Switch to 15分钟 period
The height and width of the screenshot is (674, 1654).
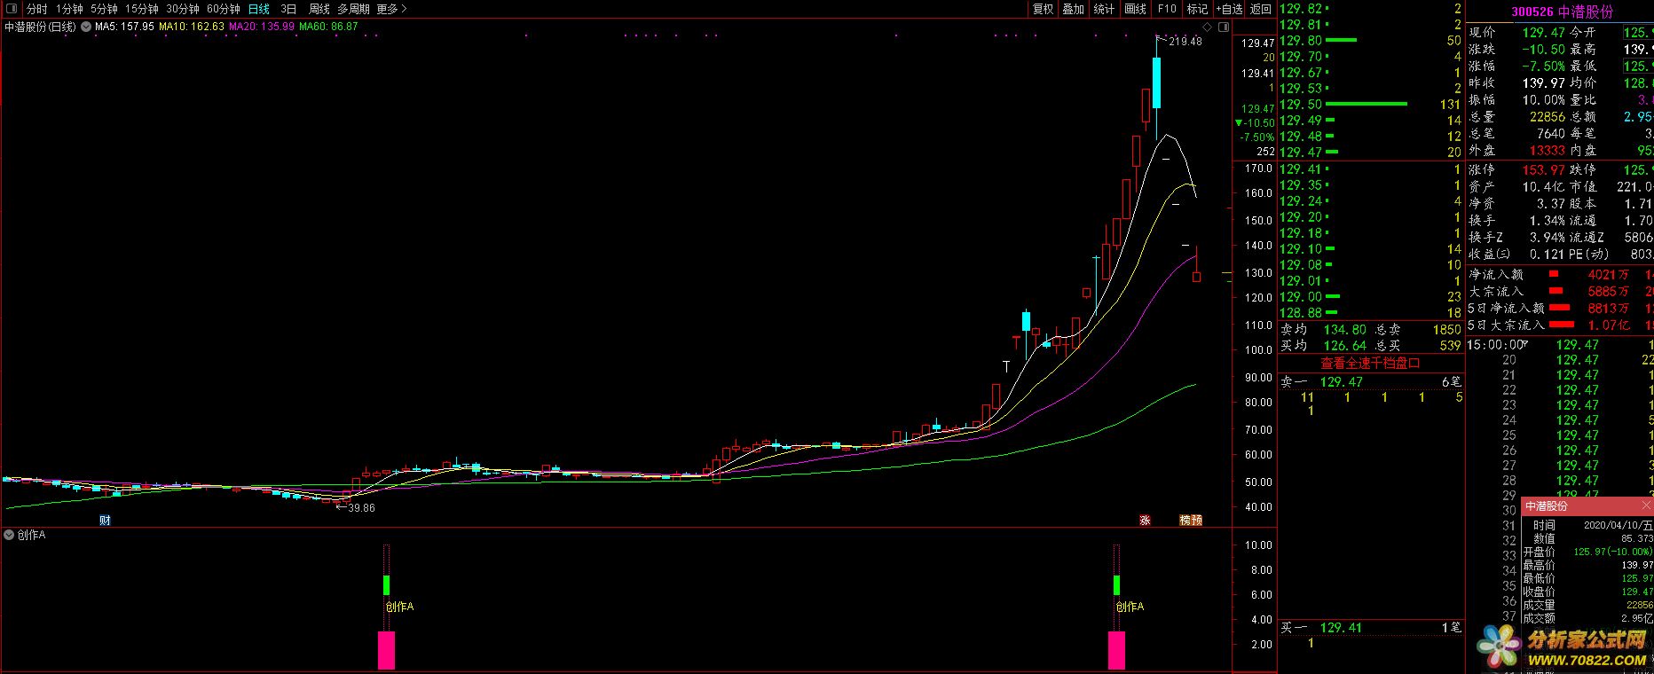coord(142,9)
